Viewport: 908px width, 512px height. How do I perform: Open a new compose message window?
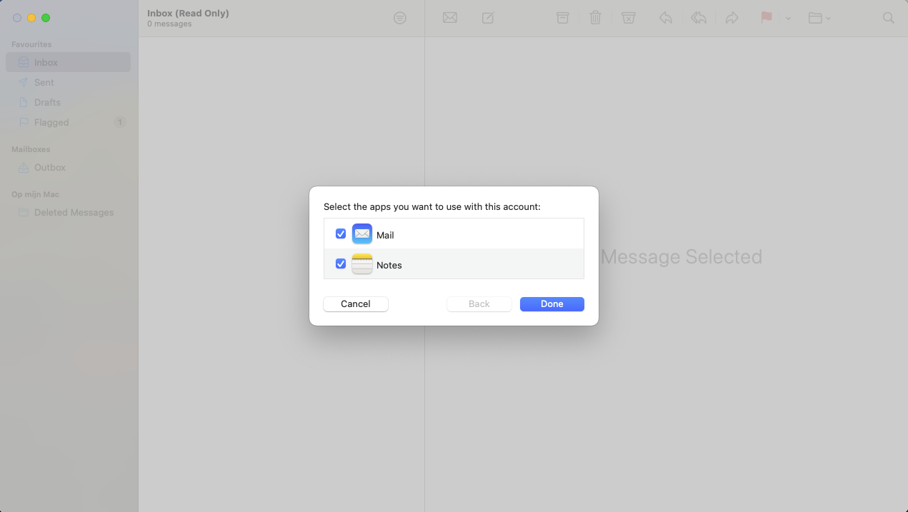tap(488, 17)
